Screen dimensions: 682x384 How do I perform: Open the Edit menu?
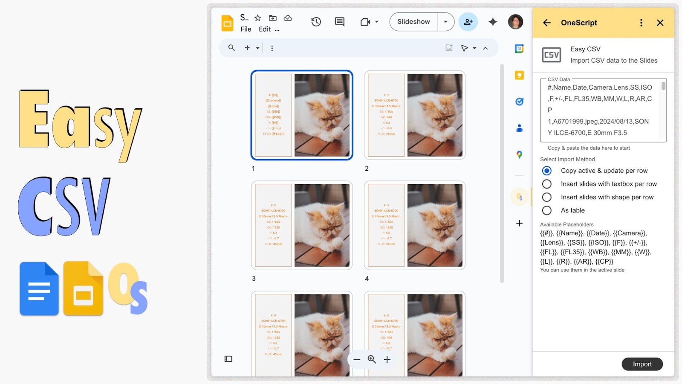pyautogui.click(x=265, y=29)
